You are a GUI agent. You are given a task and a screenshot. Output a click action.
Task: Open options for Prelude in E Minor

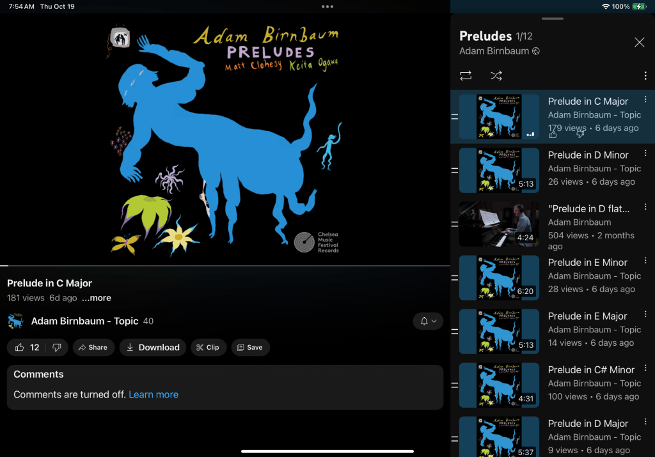[x=645, y=261]
